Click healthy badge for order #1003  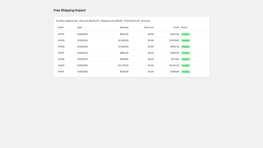(186, 65)
